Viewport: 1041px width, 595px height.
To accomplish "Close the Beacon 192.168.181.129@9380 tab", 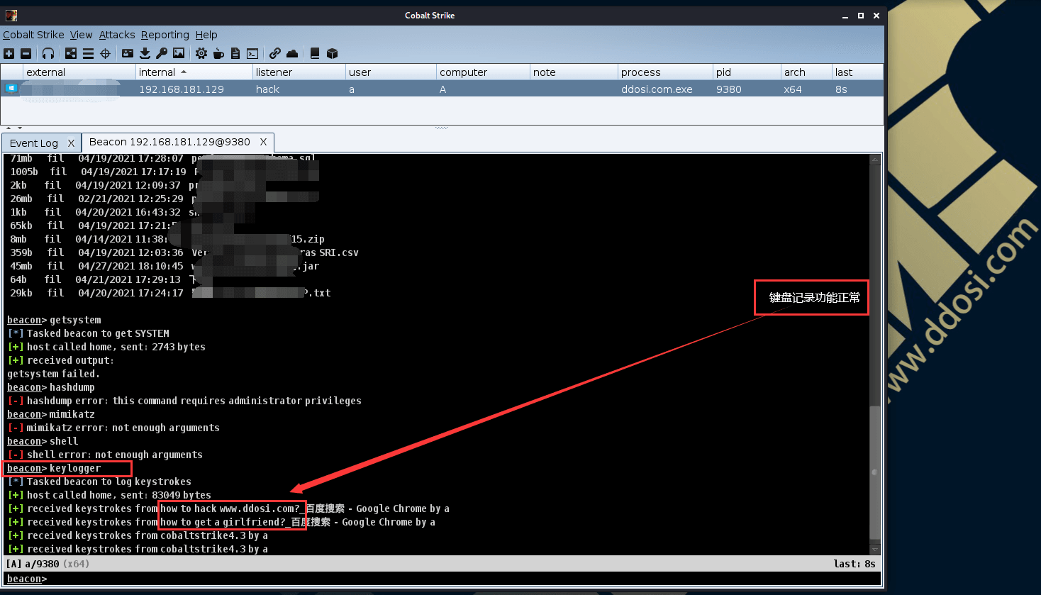I will (263, 142).
